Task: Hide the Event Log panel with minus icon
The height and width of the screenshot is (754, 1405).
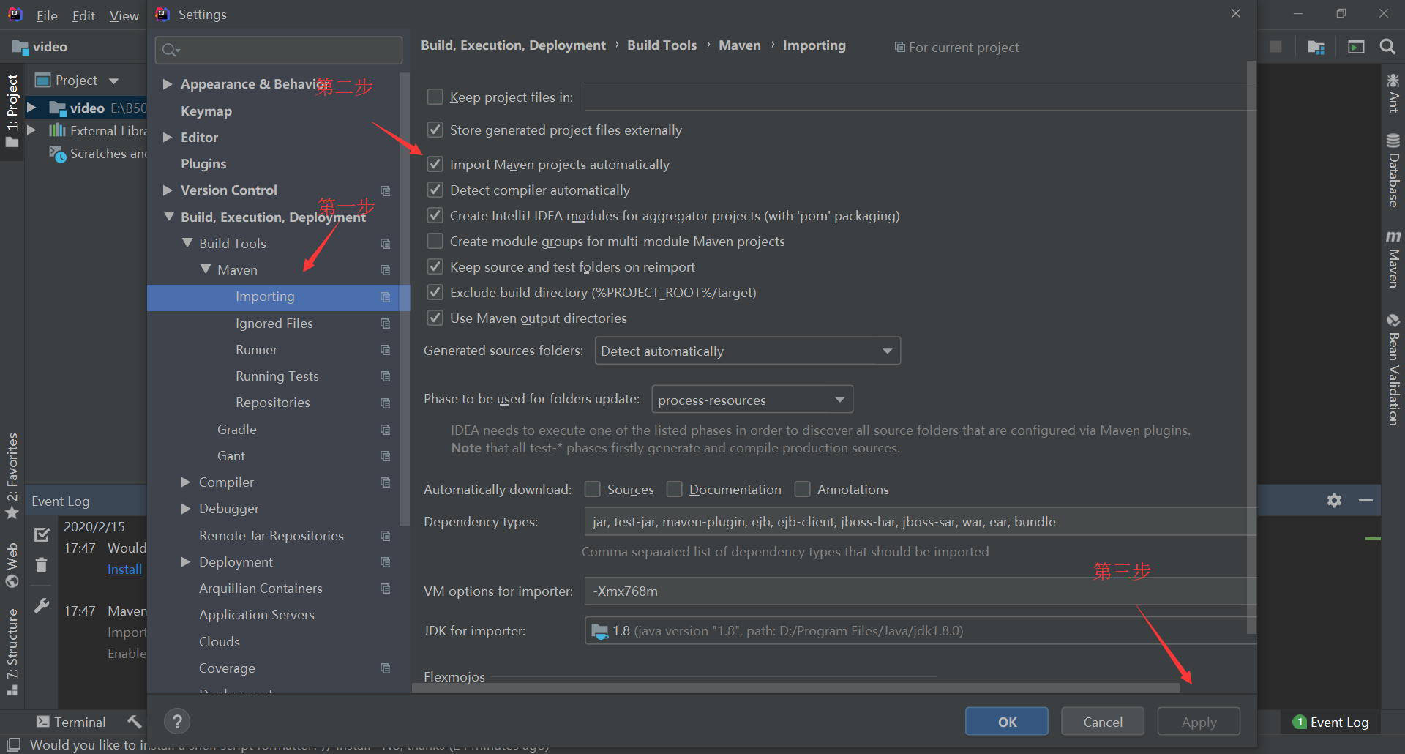Action: (x=1365, y=500)
